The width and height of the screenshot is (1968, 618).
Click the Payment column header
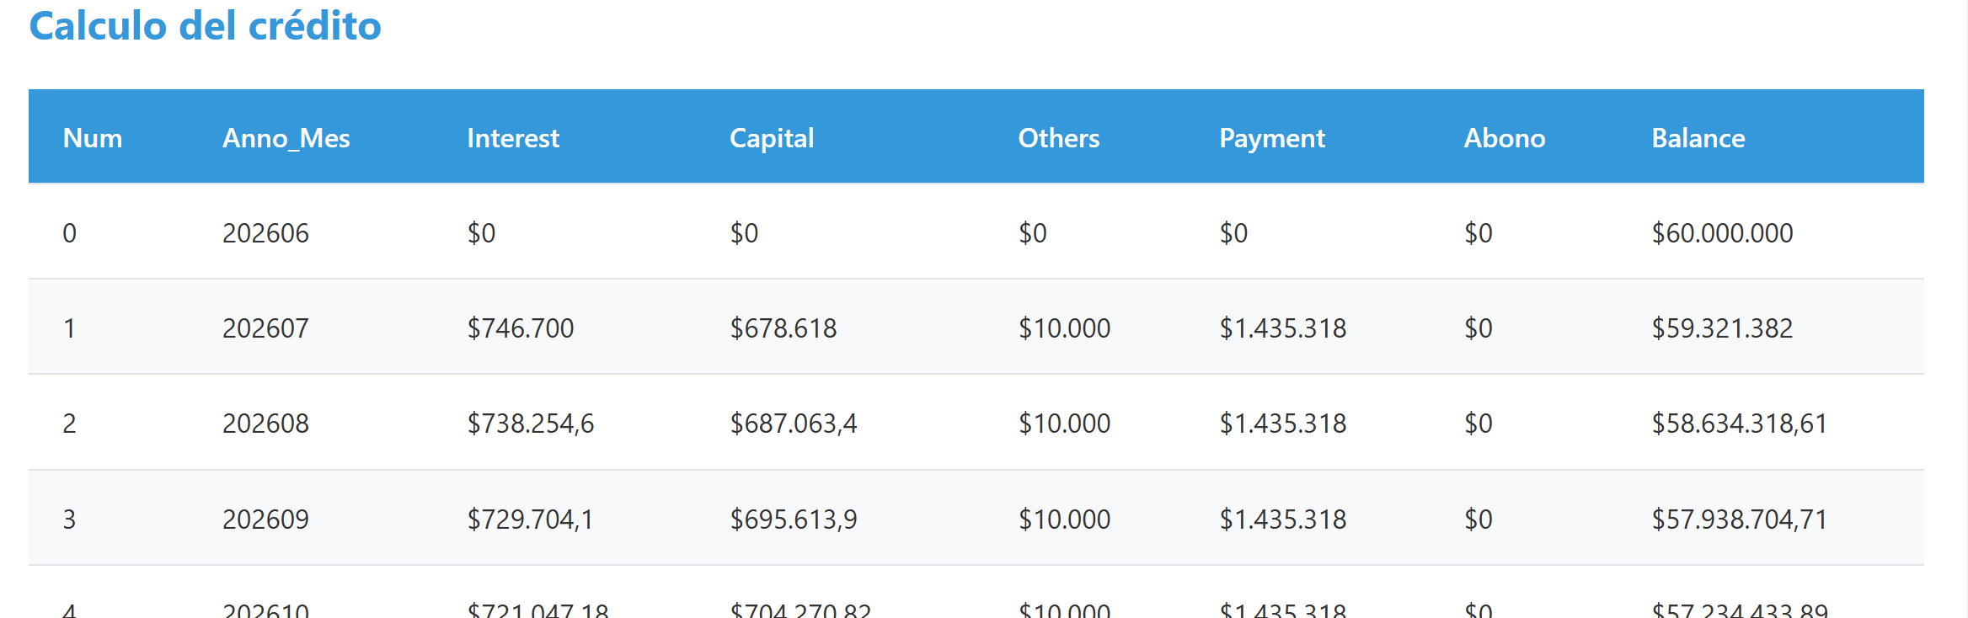coord(1272,138)
